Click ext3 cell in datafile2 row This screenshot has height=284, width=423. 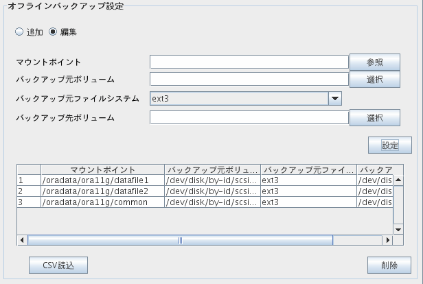(x=308, y=191)
